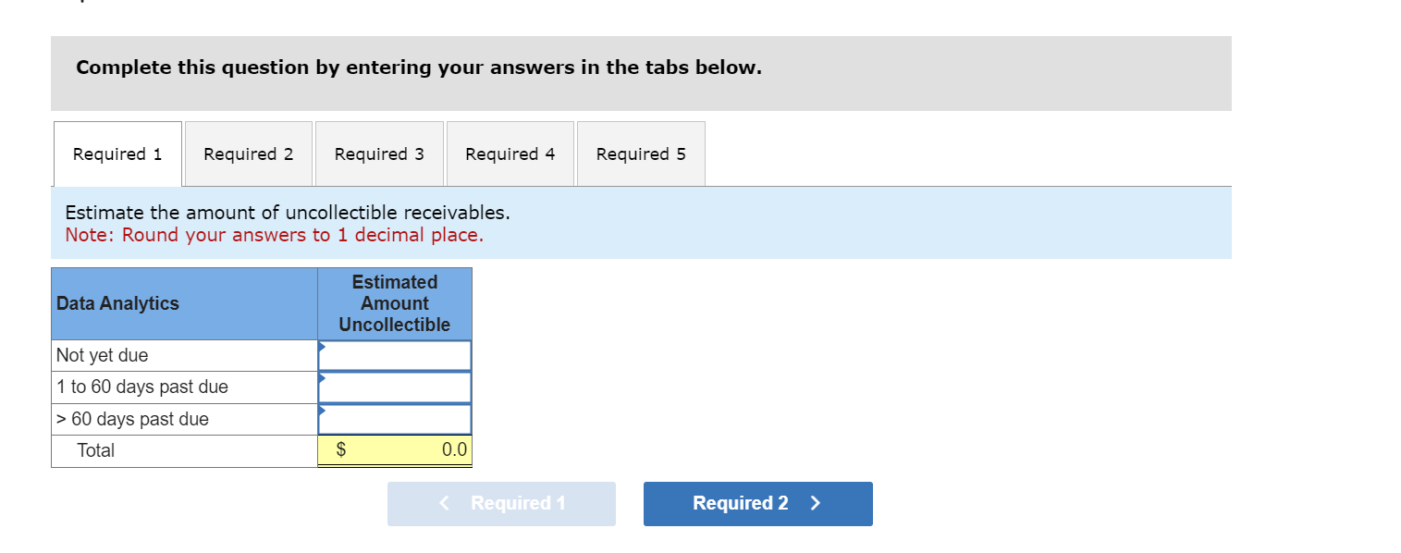Click the dollar sign in the Total row

pos(340,449)
